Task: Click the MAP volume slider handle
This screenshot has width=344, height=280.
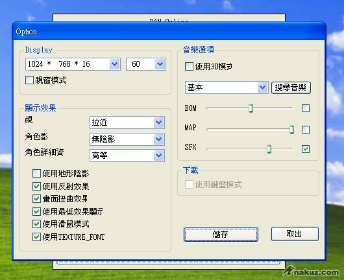Action: [291, 130]
